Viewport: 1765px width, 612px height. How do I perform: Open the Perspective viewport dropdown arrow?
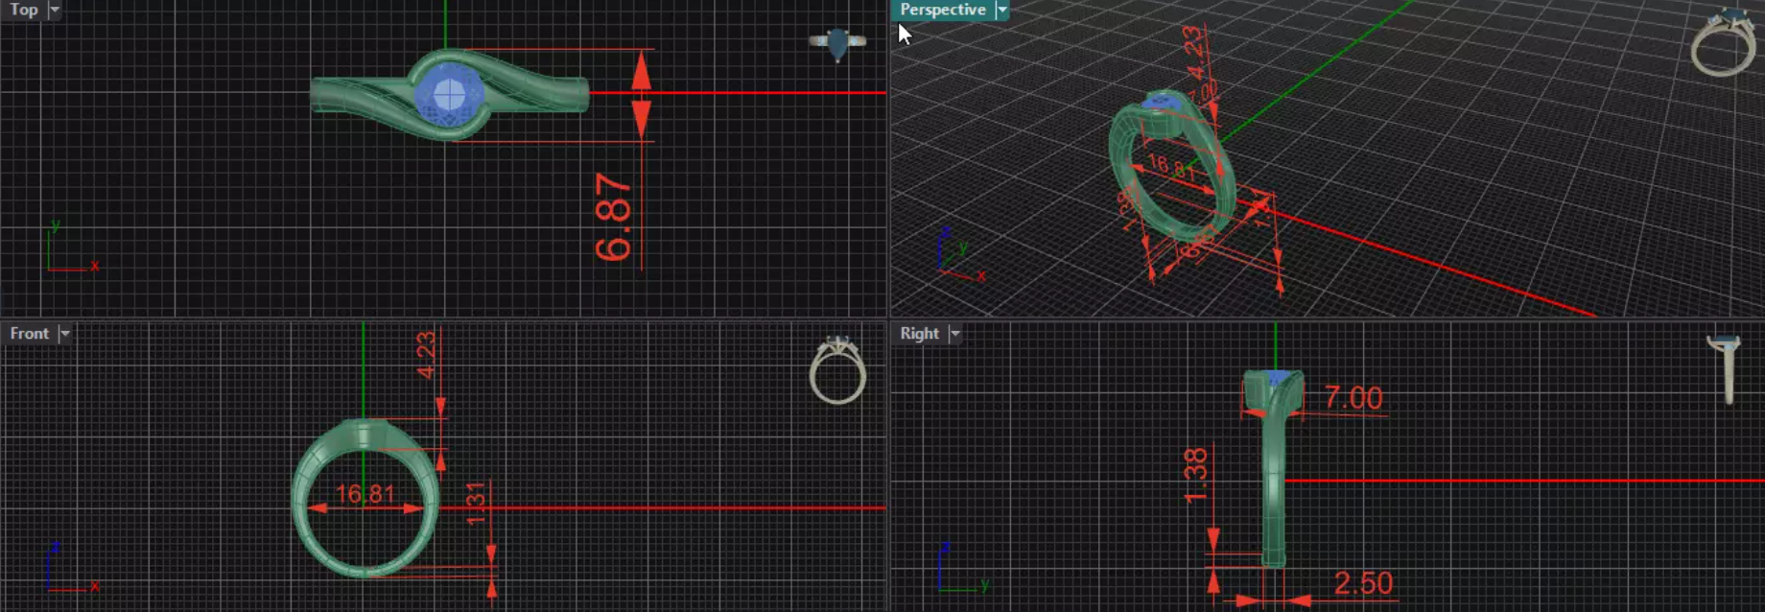coord(1001,10)
